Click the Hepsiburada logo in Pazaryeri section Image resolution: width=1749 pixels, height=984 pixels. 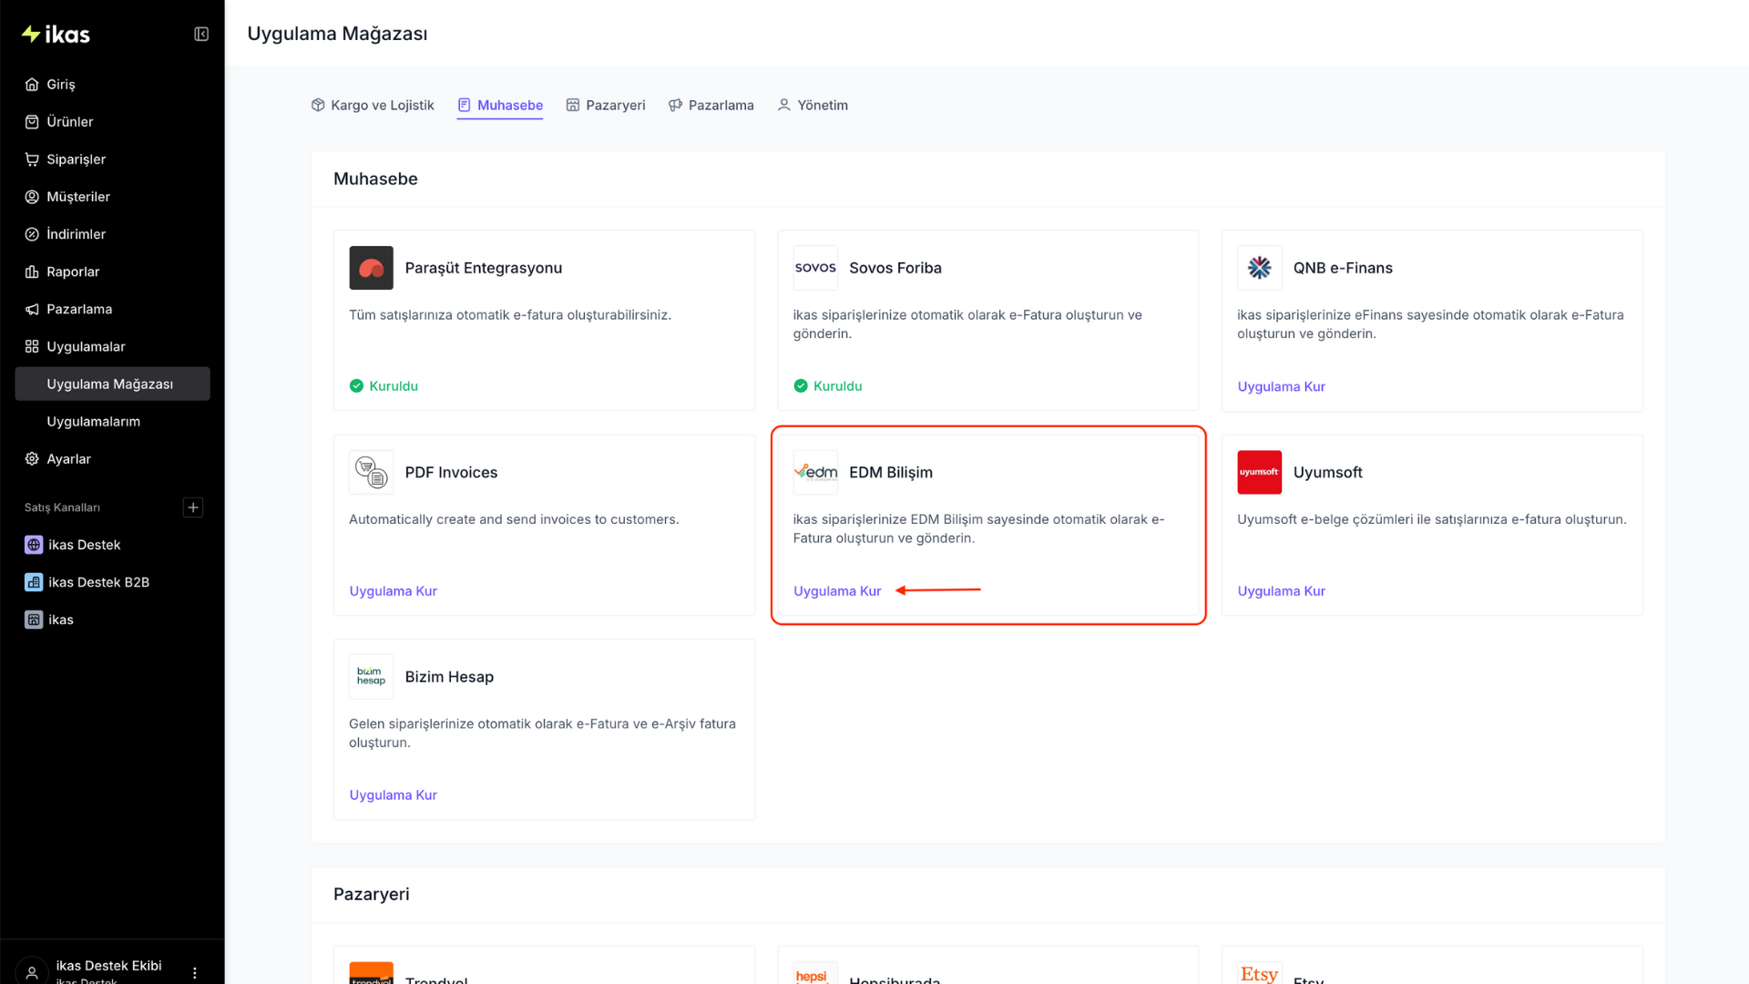point(815,973)
